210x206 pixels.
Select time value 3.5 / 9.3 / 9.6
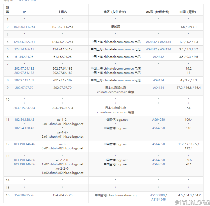tap(188, 57)
